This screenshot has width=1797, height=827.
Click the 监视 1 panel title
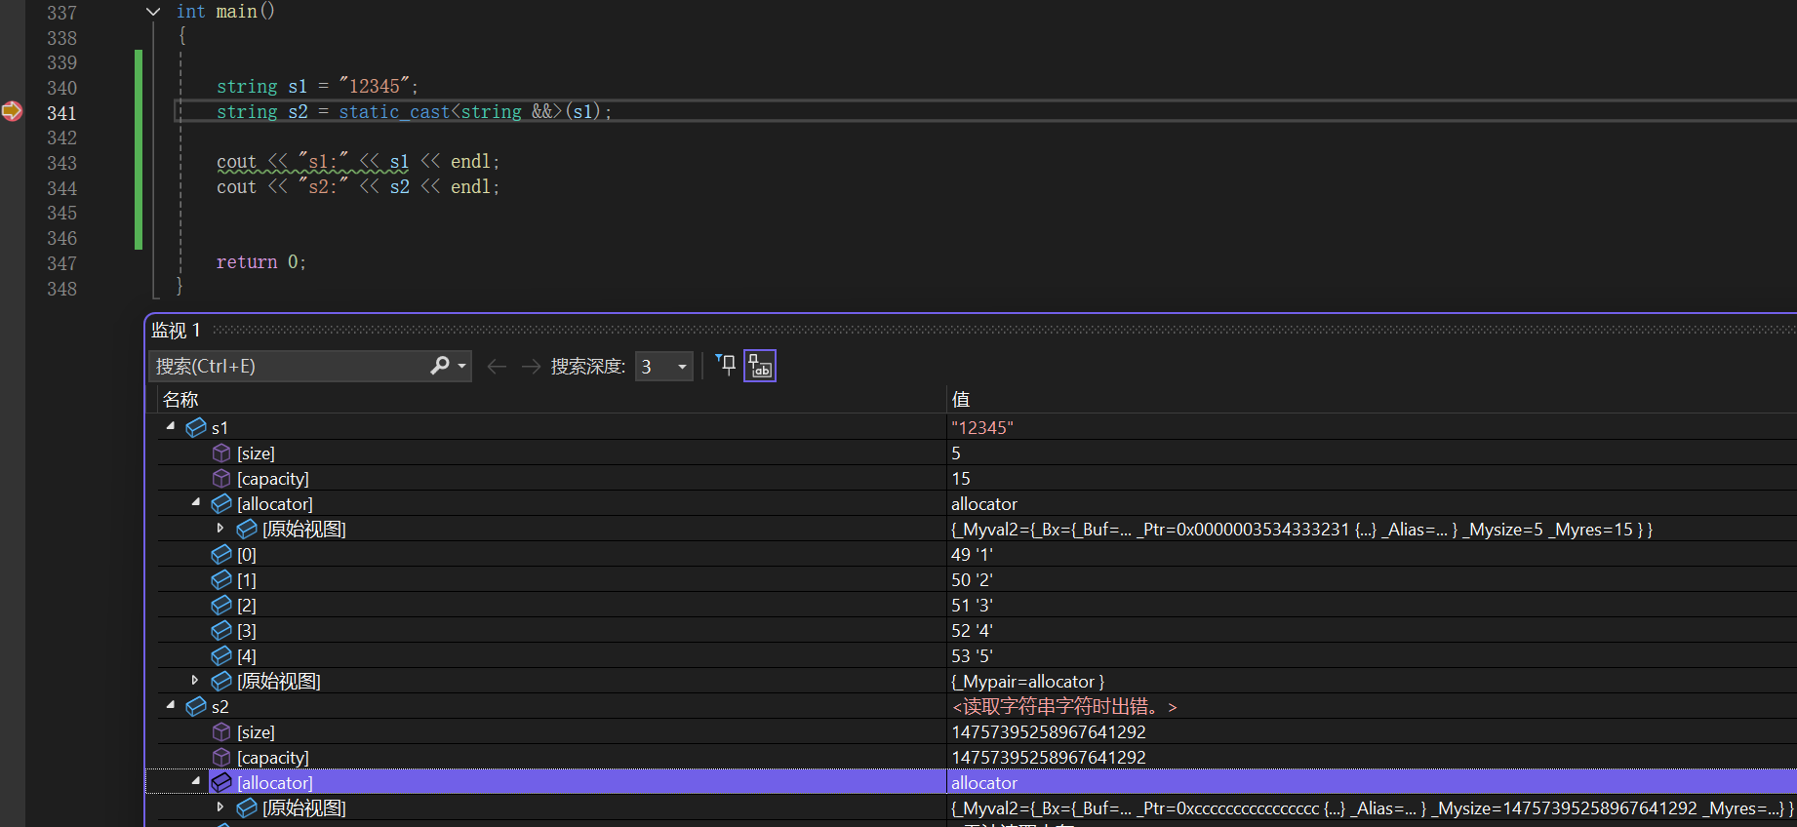176,330
